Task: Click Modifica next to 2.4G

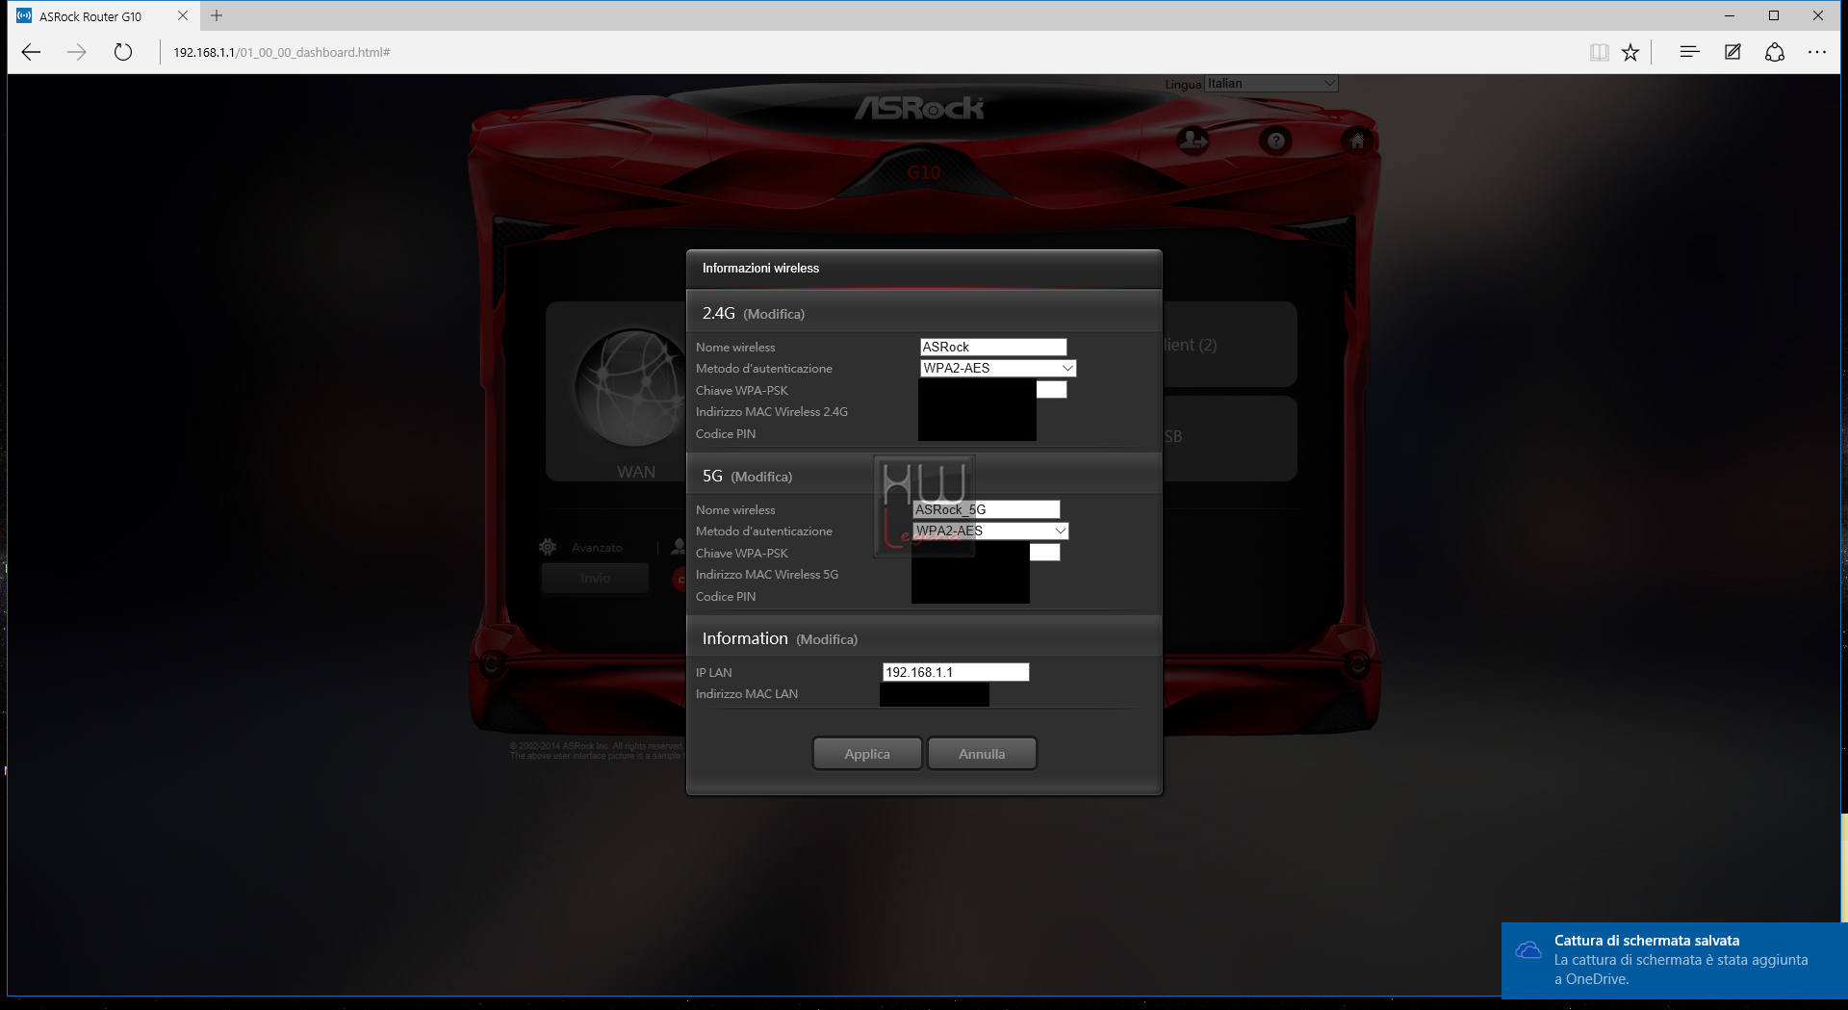Action: (774, 314)
